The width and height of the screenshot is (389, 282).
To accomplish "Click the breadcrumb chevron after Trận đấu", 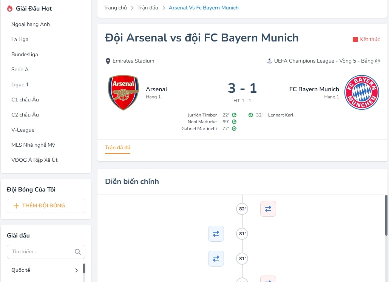I will pyautogui.click(x=164, y=8).
